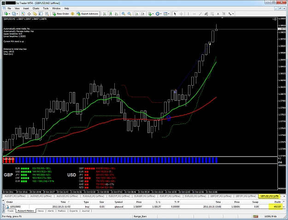Click the connection status bars indicator
The height and width of the screenshot is (220, 288).
pyautogui.click(x=255, y=216)
